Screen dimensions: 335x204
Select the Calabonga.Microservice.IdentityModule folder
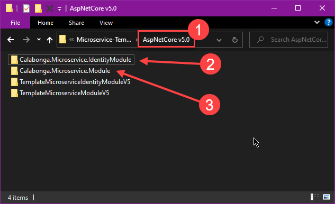pyautogui.click(x=71, y=60)
